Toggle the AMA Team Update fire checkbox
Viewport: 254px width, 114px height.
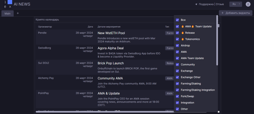177,26
